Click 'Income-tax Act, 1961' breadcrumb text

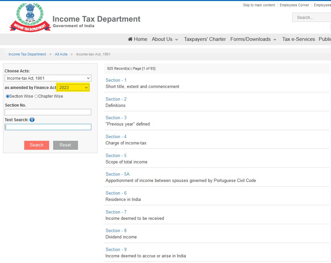pos(93,54)
